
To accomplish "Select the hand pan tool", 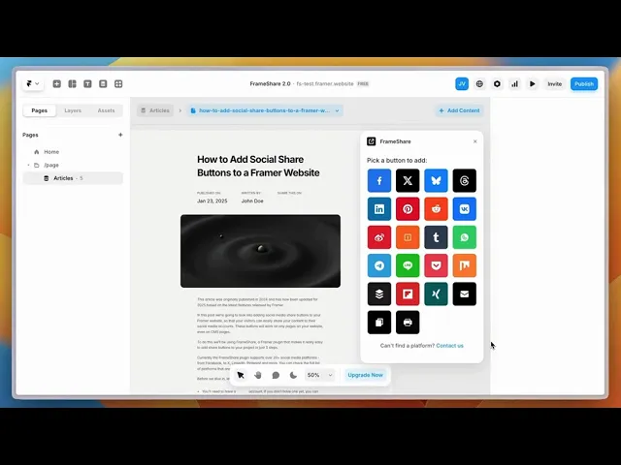I will (x=258, y=375).
